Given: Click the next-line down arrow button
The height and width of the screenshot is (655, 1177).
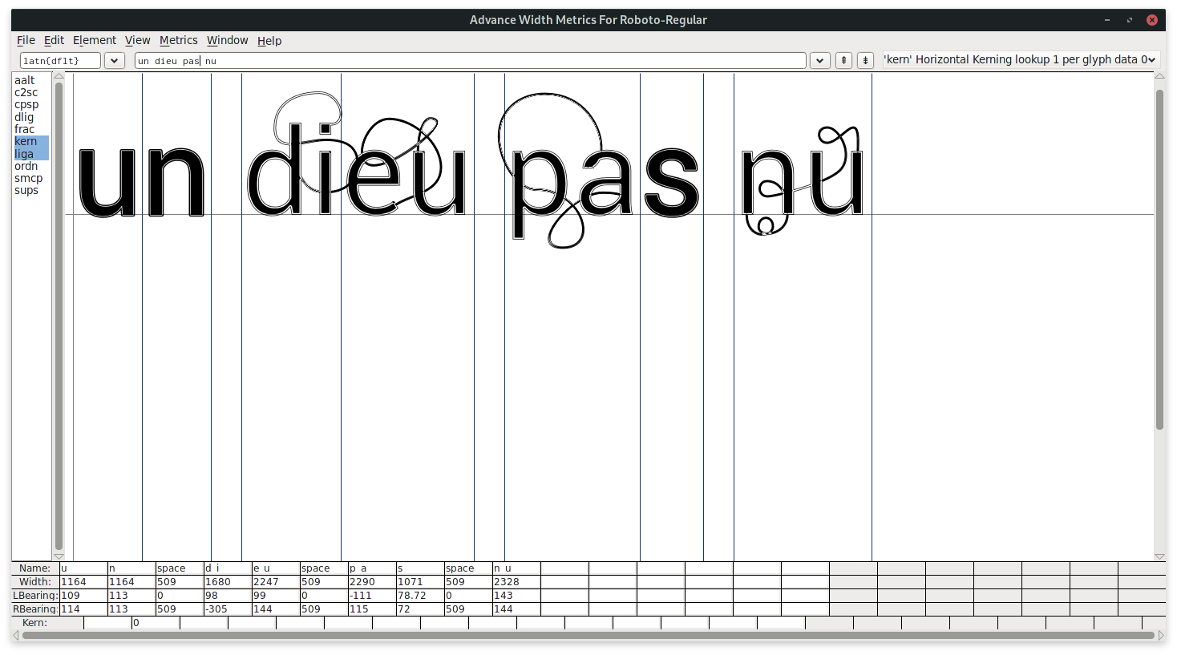Looking at the screenshot, I should pos(865,60).
